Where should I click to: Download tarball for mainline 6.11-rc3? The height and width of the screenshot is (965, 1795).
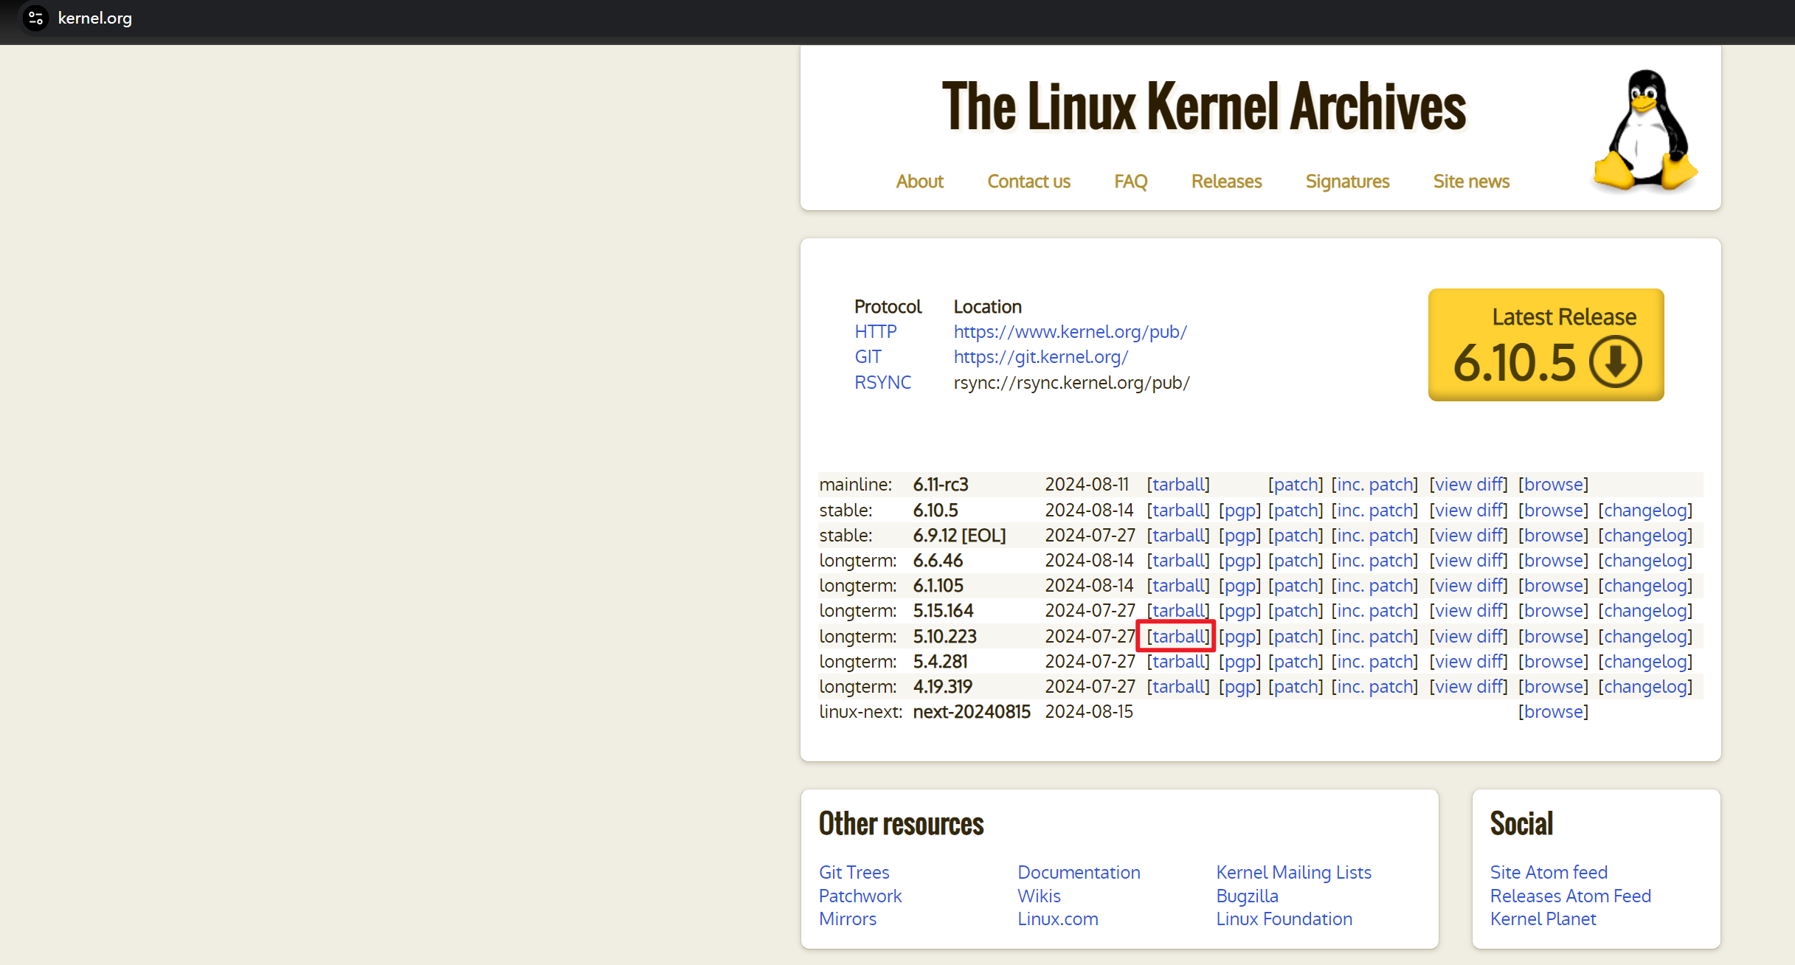[1178, 485]
